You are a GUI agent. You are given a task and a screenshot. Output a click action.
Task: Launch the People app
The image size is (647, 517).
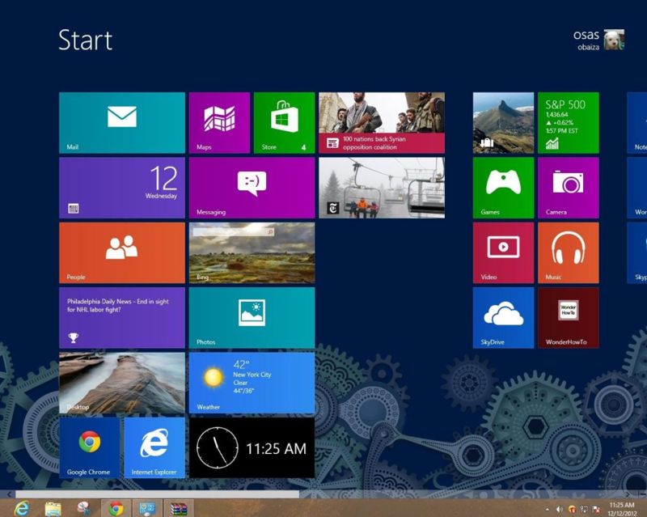(x=121, y=252)
